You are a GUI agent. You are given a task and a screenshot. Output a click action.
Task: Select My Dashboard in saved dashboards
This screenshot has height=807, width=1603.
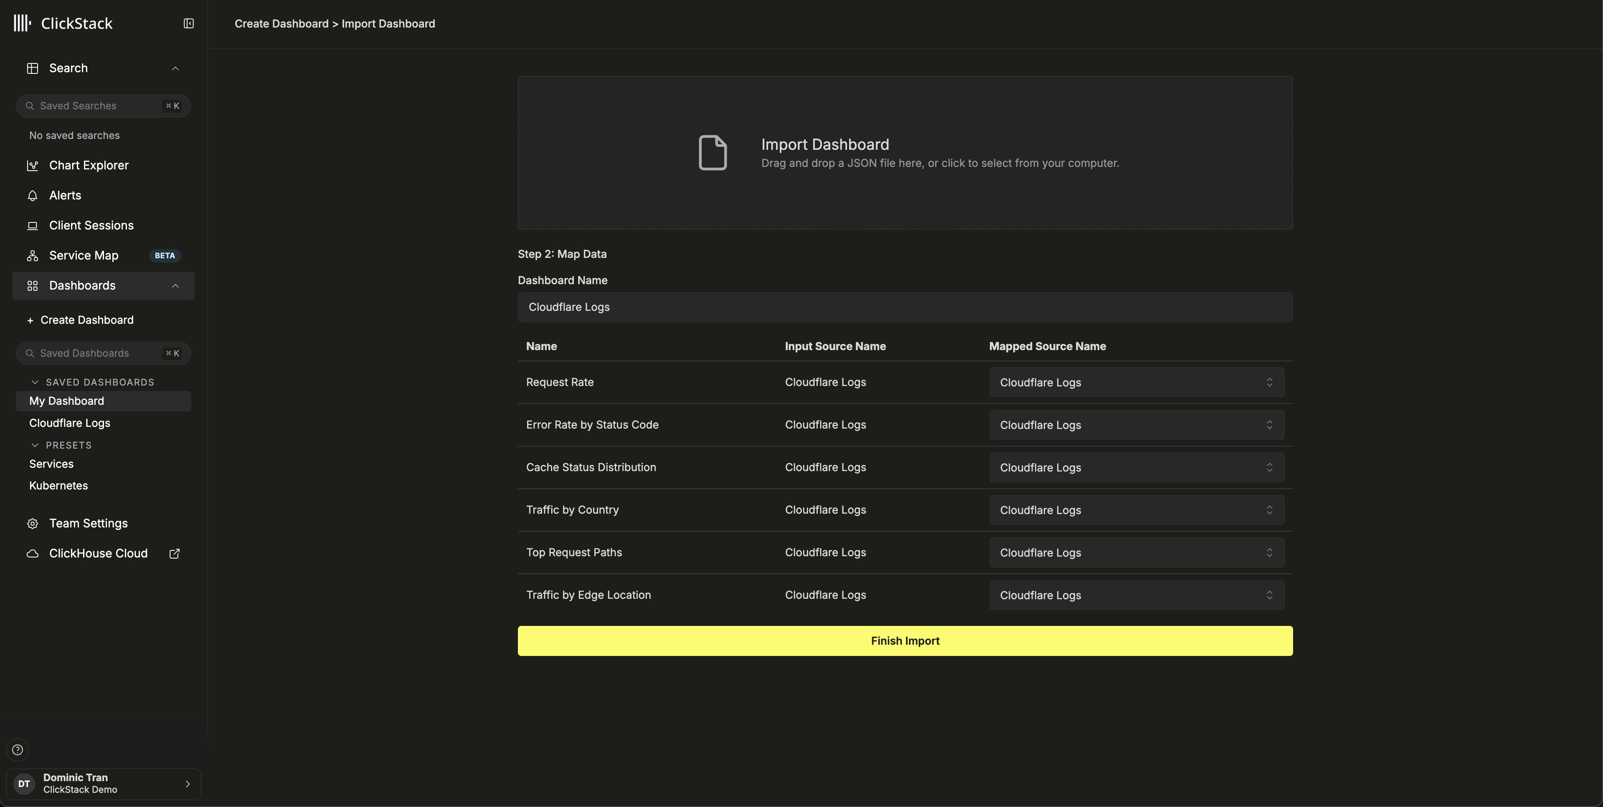pos(66,401)
